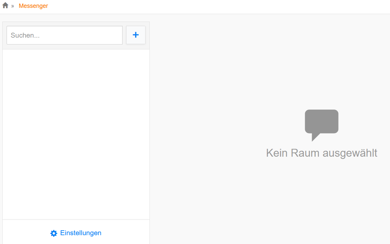
Task: Click the 'Kein Raum ausgewählt' text
Action: pyautogui.click(x=322, y=153)
